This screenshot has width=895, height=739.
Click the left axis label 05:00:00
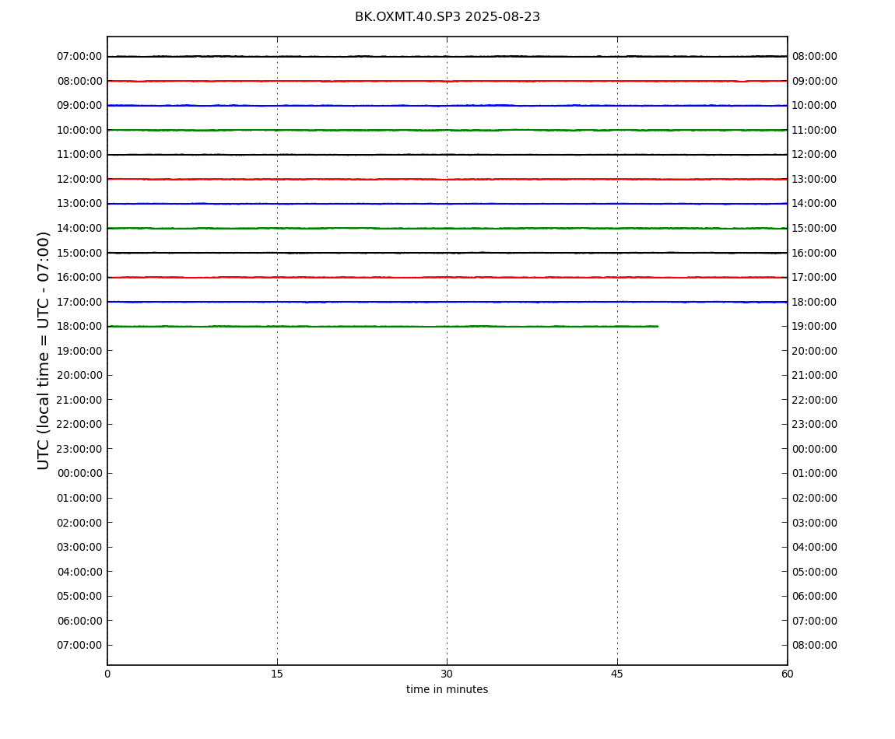(x=79, y=597)
